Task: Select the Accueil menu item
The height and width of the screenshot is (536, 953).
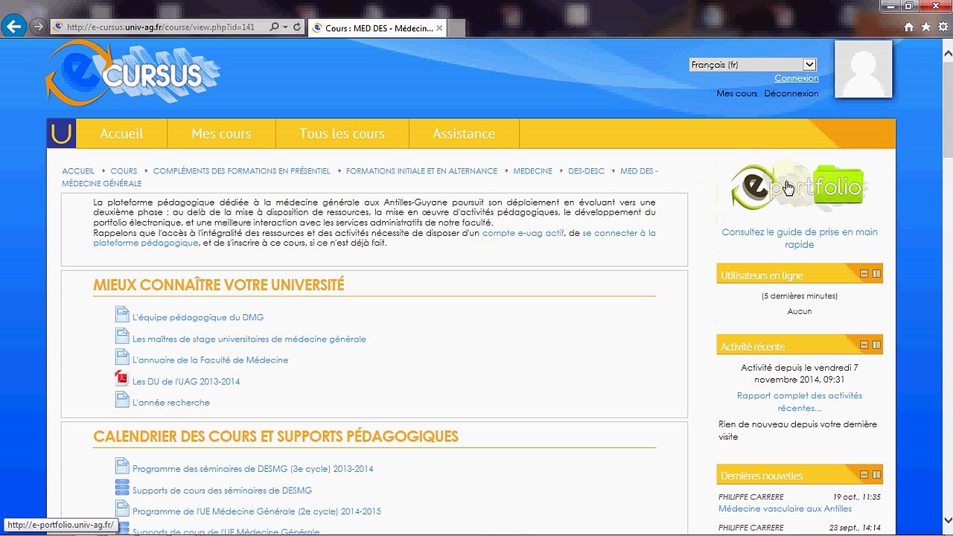Action: pyautogui.click(x=121, y=133)
